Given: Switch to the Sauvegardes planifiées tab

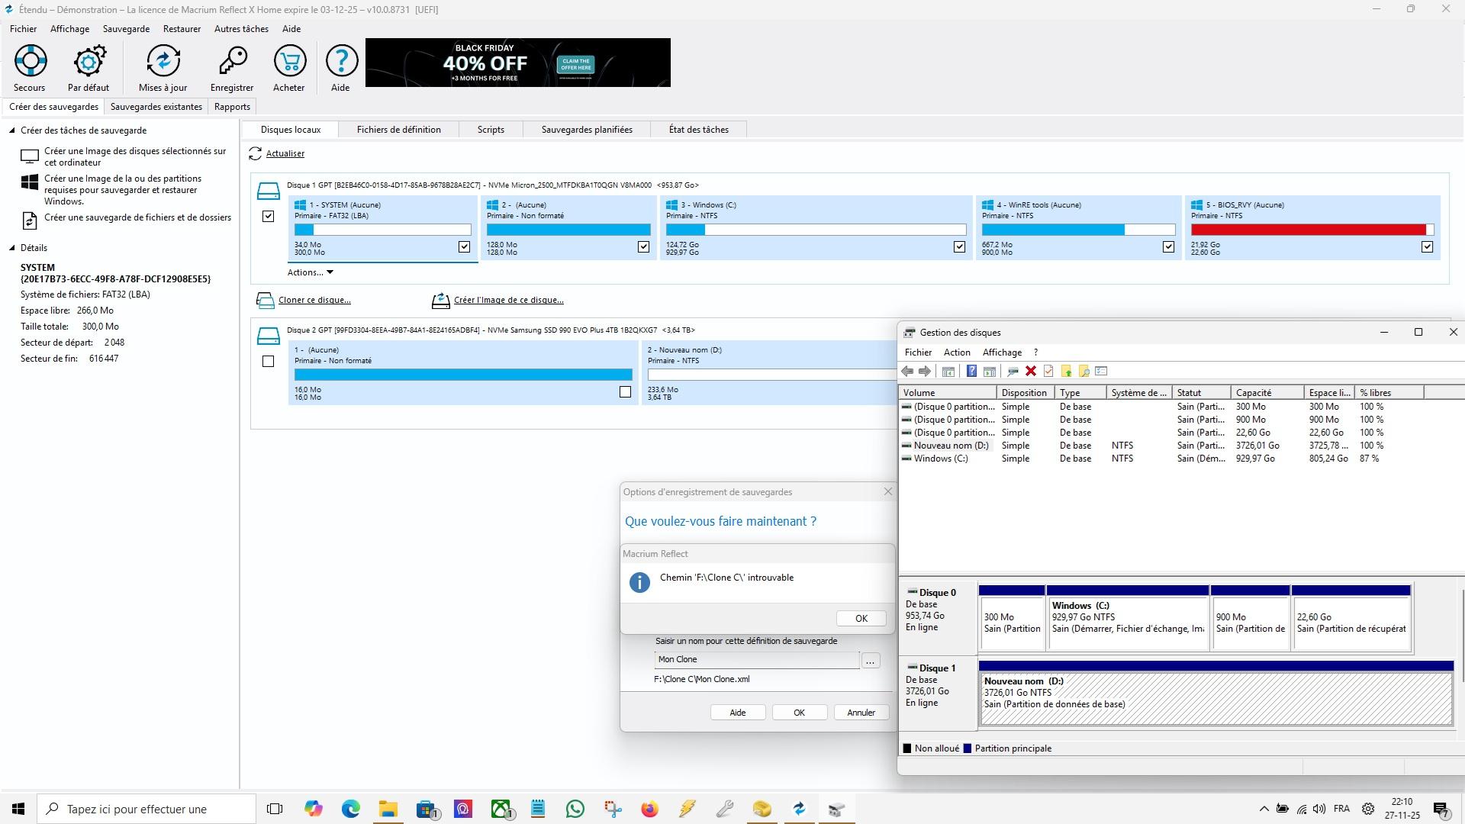Looking at the screenshot, I should tap(586, 130).
